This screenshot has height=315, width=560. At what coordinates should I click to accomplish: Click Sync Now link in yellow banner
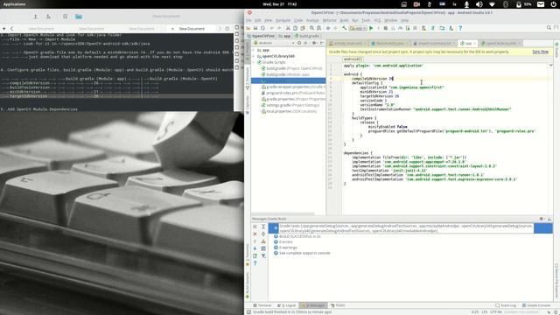541,52
